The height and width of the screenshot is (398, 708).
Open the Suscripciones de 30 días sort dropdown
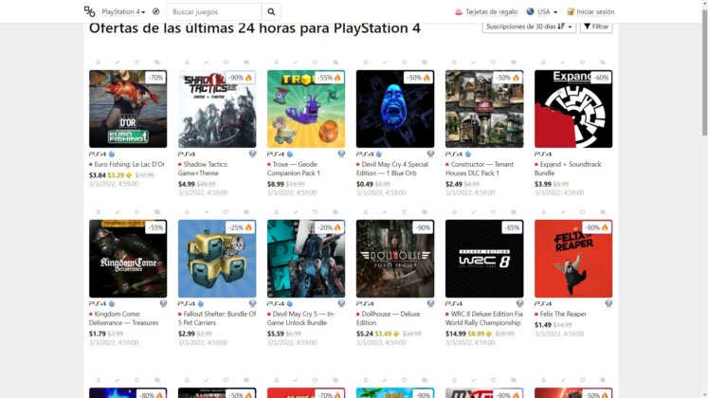pos(529,27)
